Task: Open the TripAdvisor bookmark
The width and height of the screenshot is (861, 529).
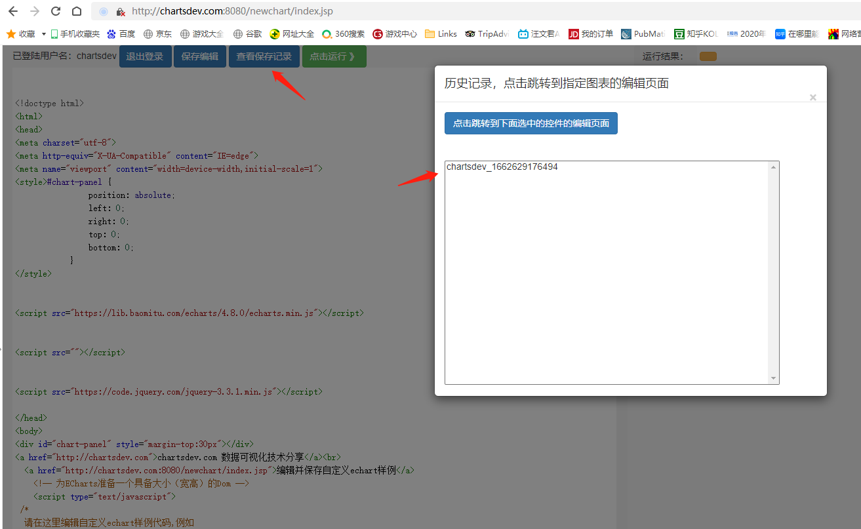Action: (x=487, y=33)
